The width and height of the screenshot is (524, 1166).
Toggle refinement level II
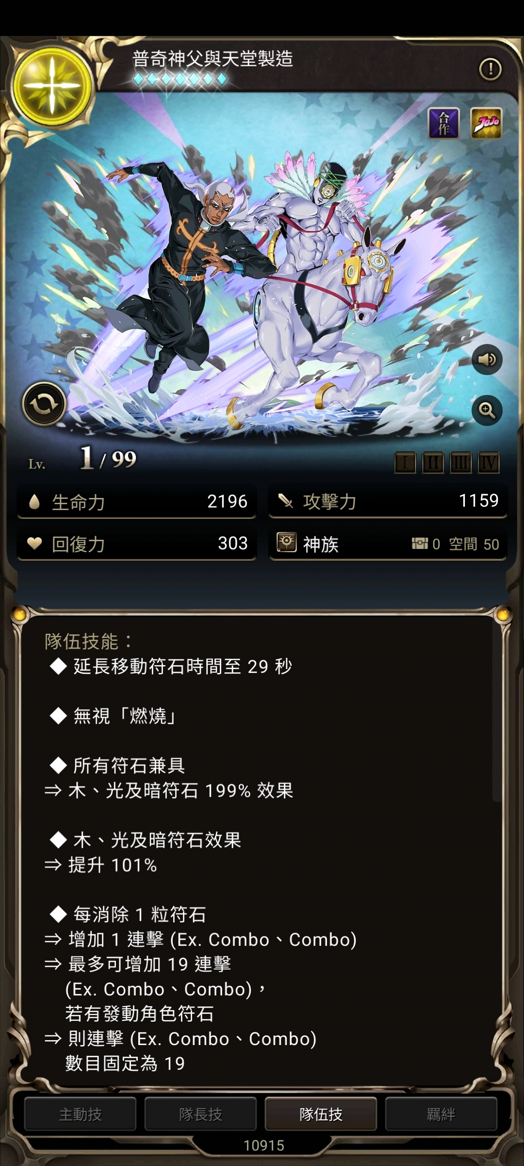tap(433, 463)
